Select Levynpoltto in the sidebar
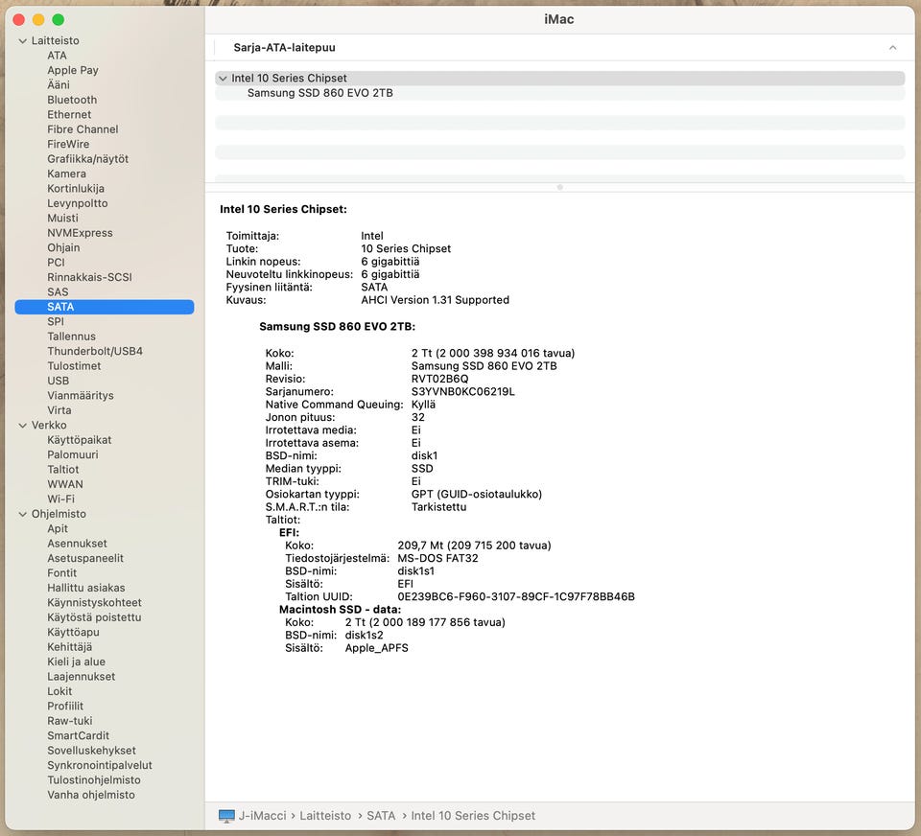 point(78,203)
